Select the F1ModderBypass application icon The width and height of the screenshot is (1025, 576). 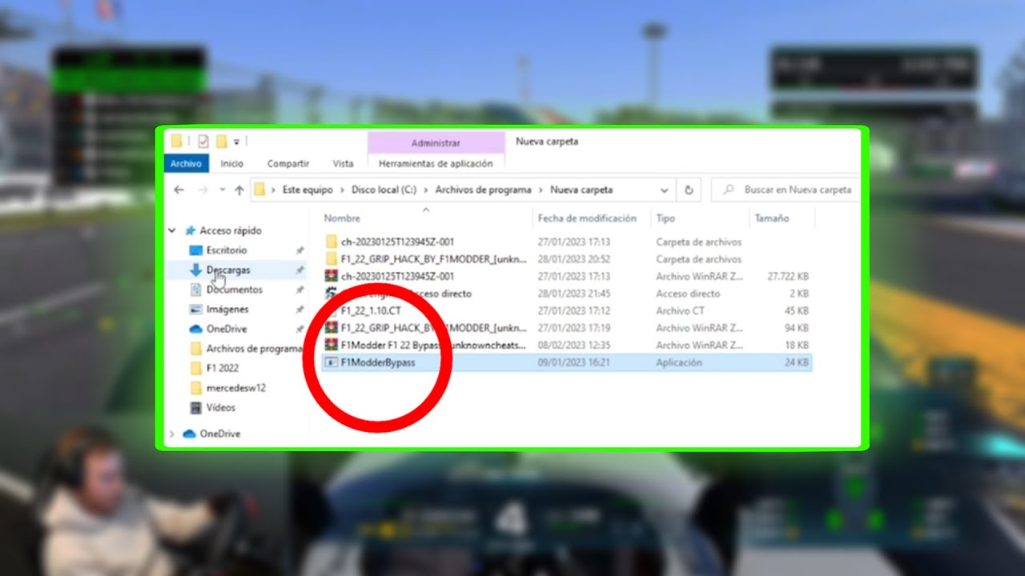332,362
